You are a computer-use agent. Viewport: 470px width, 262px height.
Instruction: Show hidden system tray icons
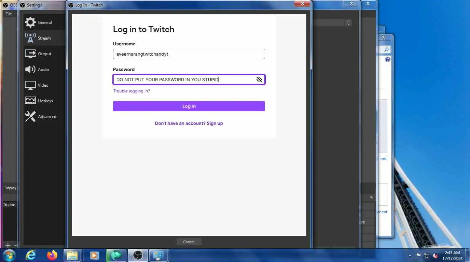(x=410, y=256)
